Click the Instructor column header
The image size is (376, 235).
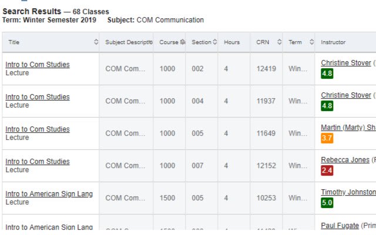pos(333,42)
